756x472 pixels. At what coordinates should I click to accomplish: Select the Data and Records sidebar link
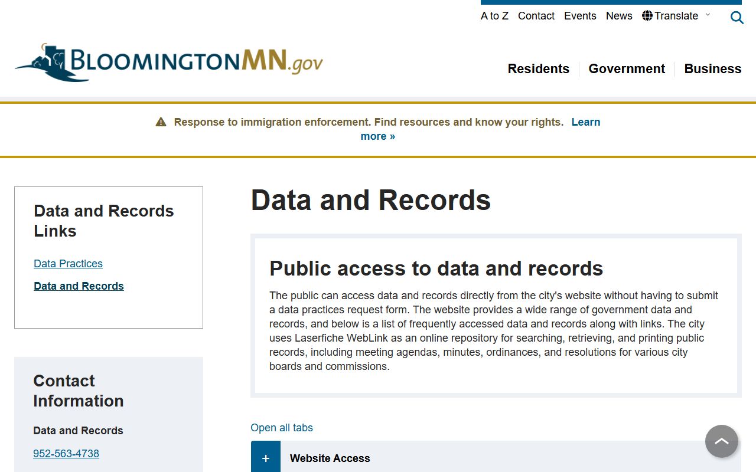click(79, 286)
